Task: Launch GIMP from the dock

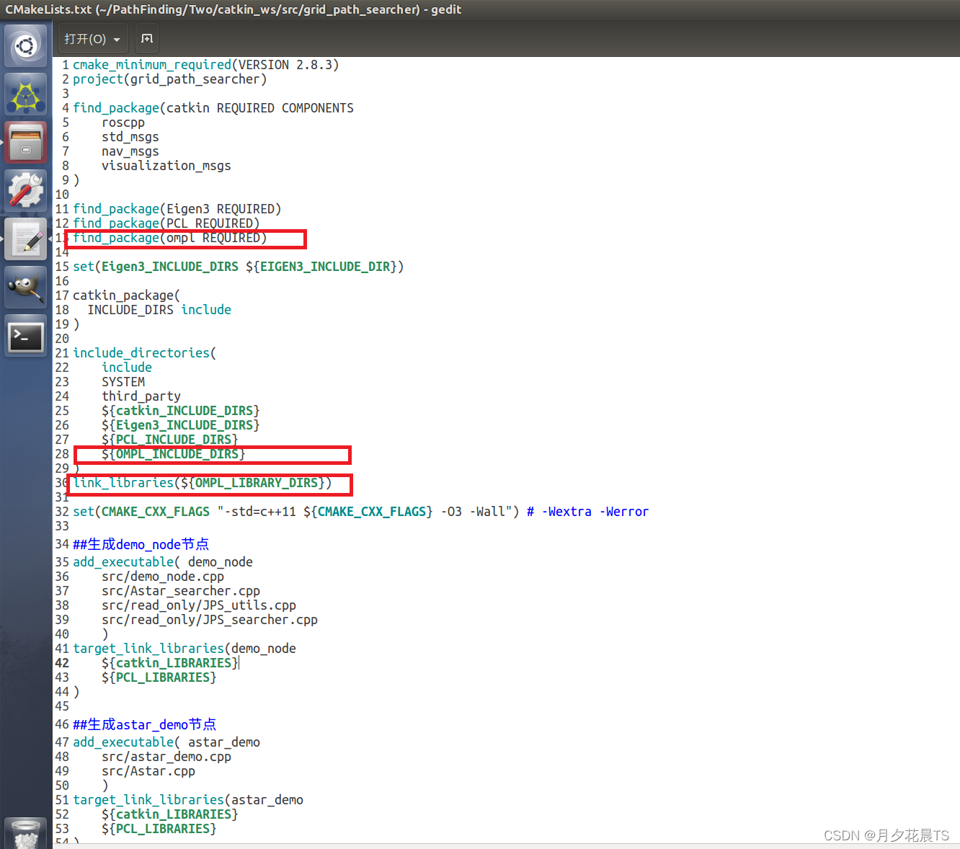Action: tap(26, 288)
